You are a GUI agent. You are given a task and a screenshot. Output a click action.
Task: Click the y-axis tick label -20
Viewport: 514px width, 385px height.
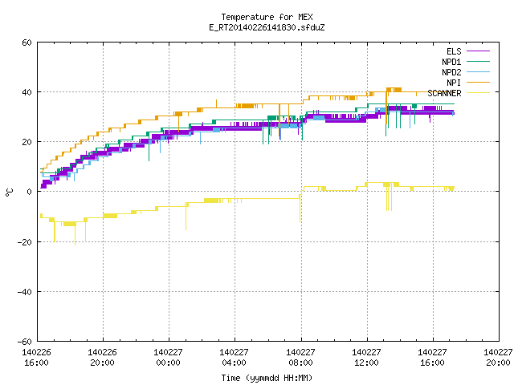coord(25,242)
